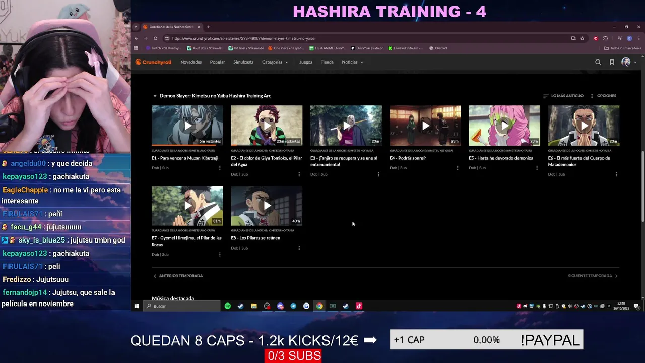This screenshot has height=363, width=645.
Task: Open the tab search chevron in Chrome
Action: click(136, 27)
